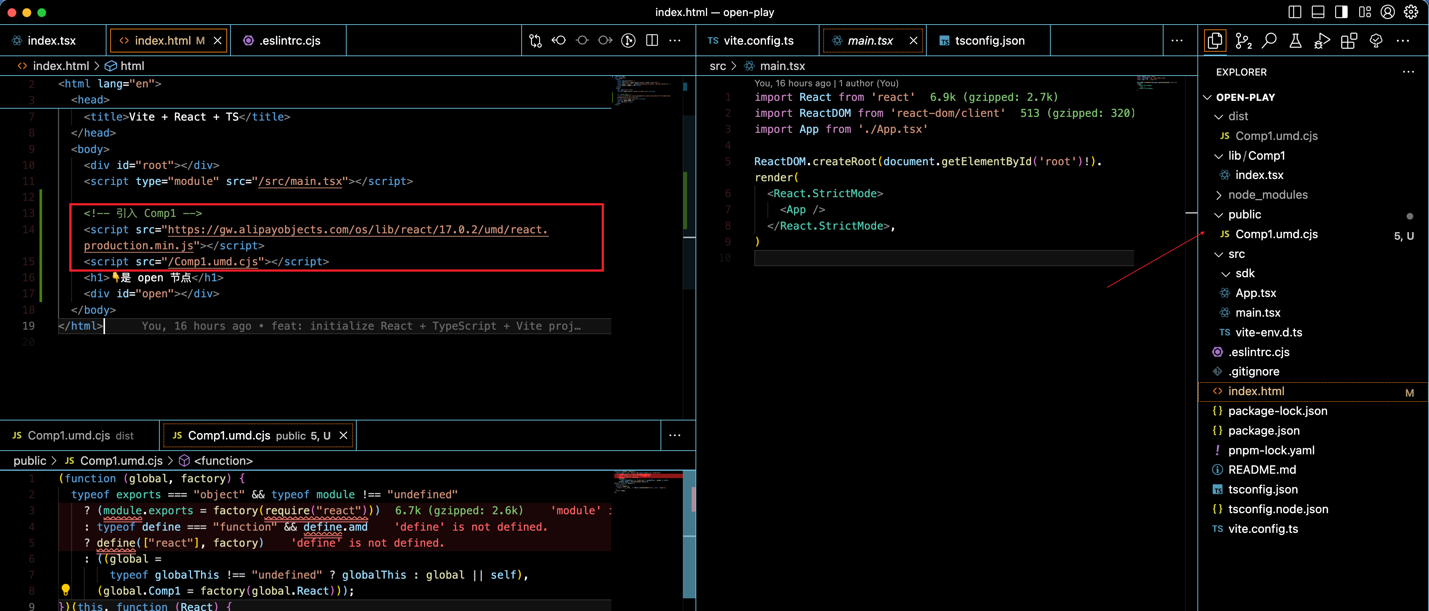Switch to the .eslintrc.cjs tab

[x=289, y=41]
